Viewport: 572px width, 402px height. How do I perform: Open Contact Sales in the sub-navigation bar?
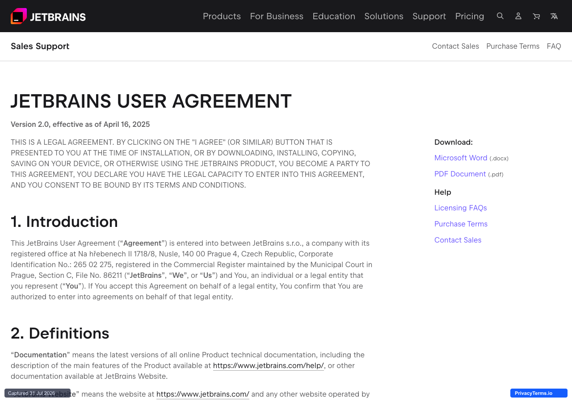pyautogui.click(x=455, y=46)
